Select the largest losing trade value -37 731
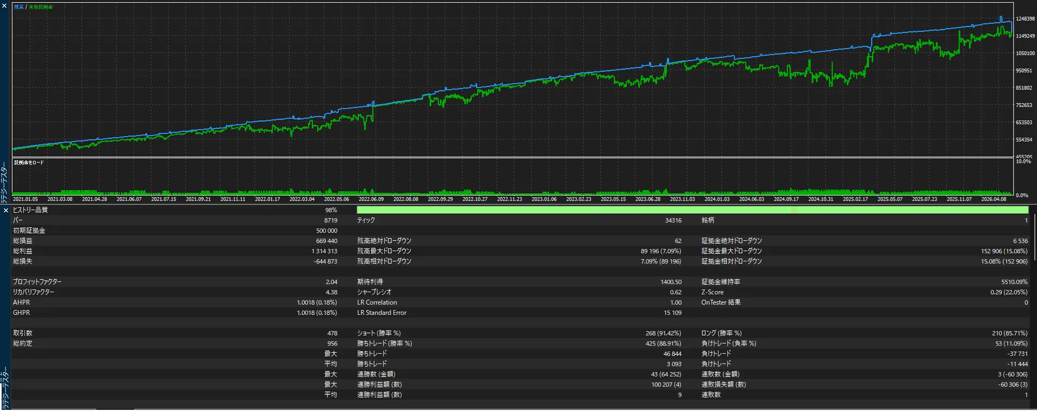This screenshot has width=1037, height=411. [x=1018, y=354]
